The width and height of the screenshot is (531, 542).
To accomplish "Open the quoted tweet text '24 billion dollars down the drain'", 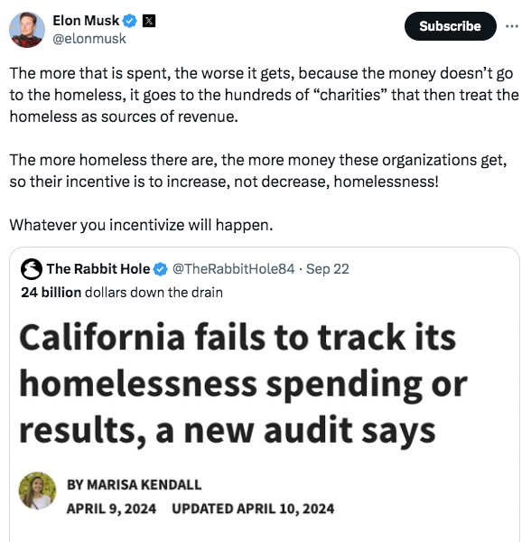I will [x=122, y=293].
